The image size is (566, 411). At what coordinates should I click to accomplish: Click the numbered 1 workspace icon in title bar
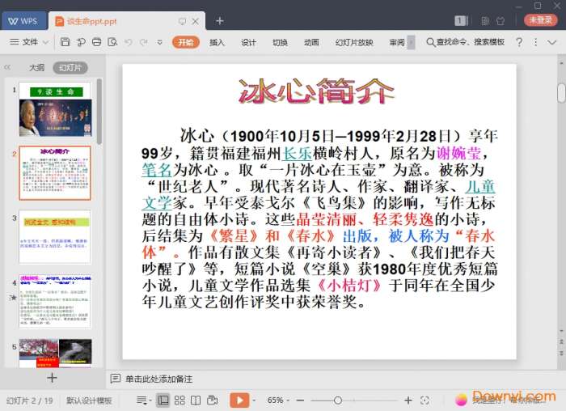(462, 20)
